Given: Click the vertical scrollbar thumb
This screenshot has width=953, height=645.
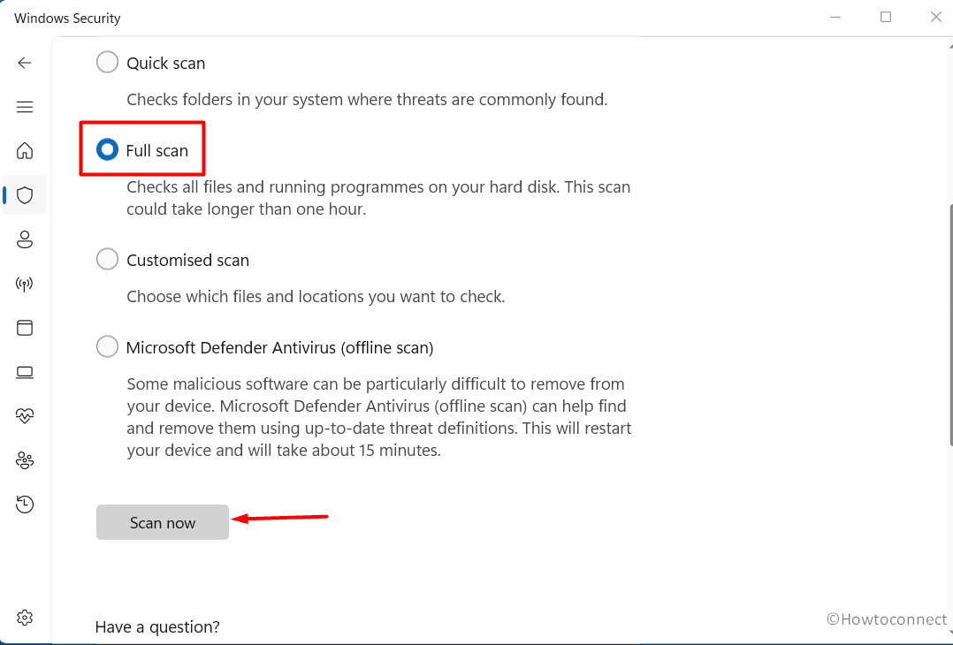Looking at the screenshot, I should [950, 325].
